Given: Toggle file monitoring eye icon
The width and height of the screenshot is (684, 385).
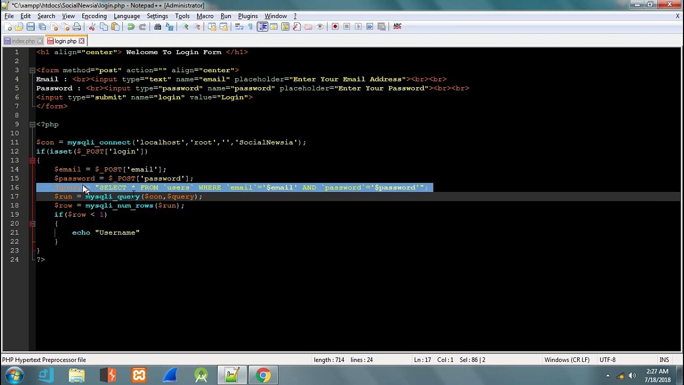Looking at the screenshot, I should coord(320,26).
